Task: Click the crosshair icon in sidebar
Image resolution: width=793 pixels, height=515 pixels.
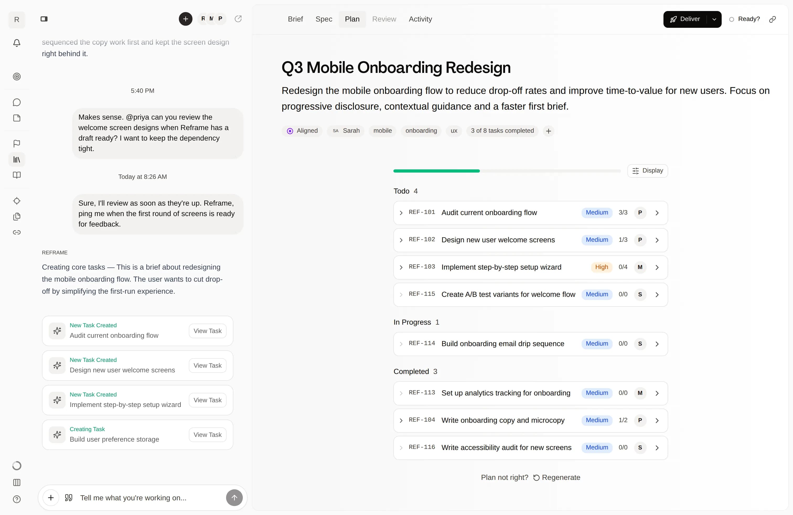Action: (x=17, y=201)
